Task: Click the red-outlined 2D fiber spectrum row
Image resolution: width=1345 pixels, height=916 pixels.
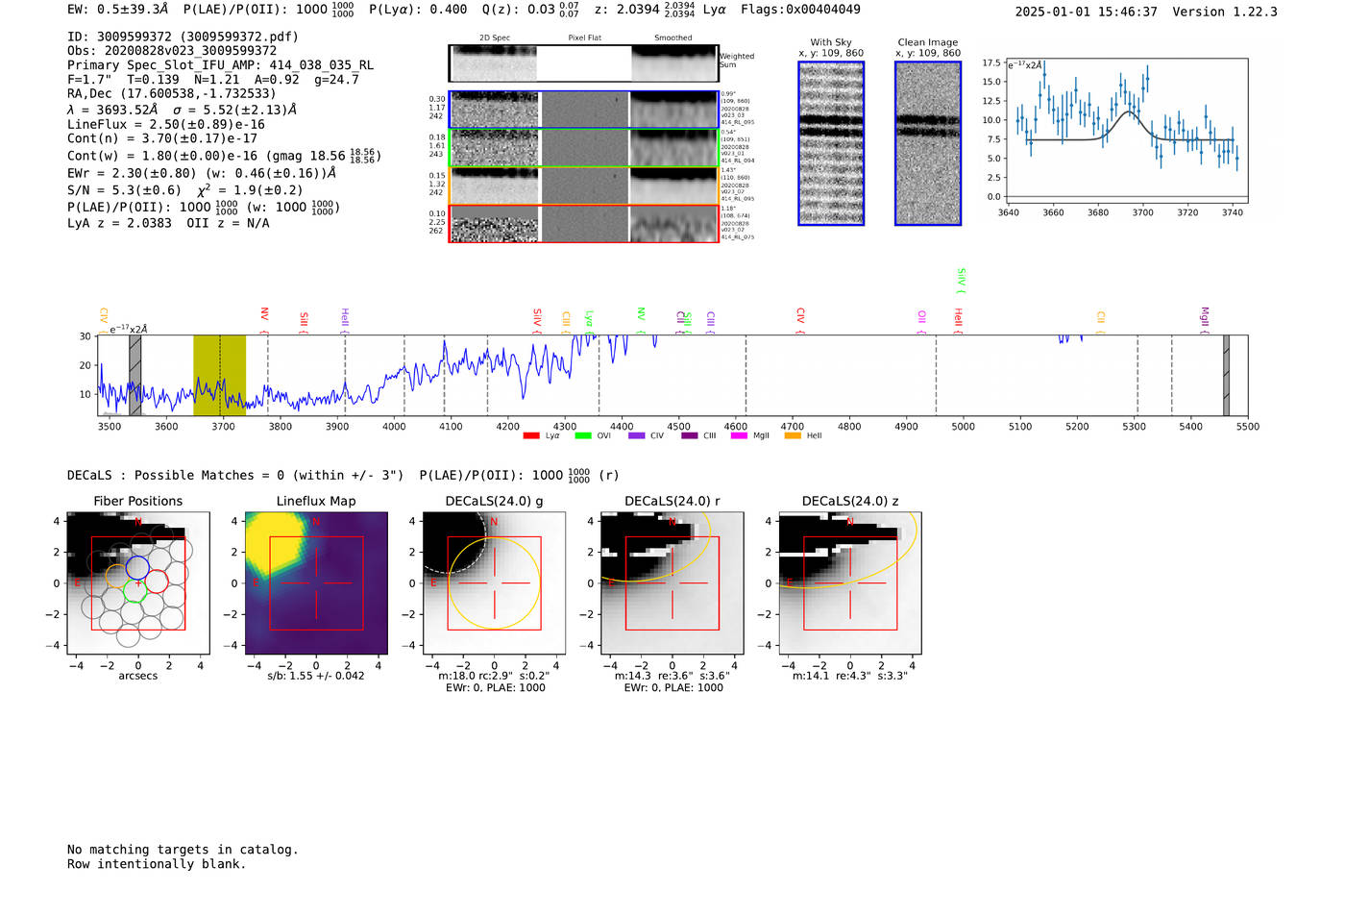Action: click(x=583, y=224)
